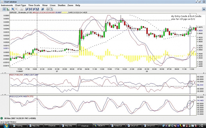Screen dimensions: 206x128
Task: Open the Chart Type menu
Action: point(20,5)
